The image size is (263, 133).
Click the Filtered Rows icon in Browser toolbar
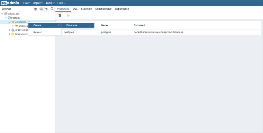[x=47, y=9]
